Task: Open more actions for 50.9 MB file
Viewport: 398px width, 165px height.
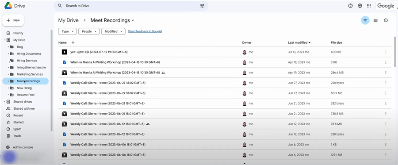Action: pyautogui.click(x=386, y=93)
